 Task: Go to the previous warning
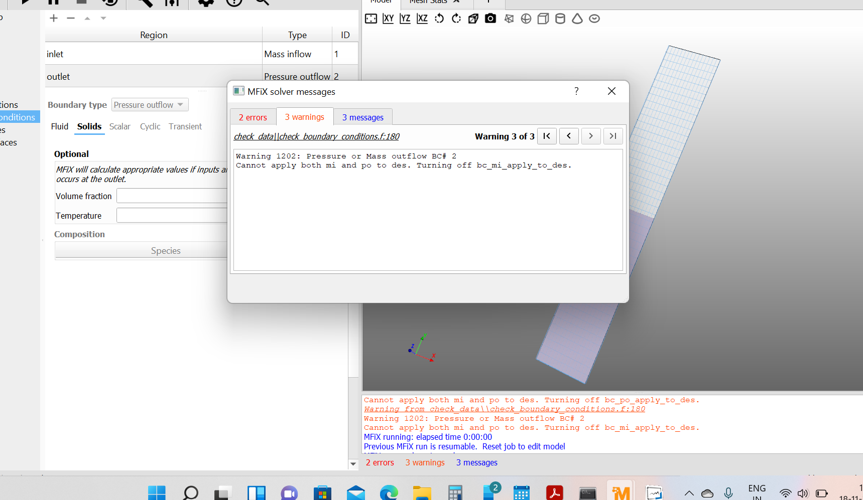tap(569, 136)
